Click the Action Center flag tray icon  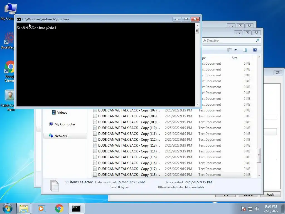[244, 209]
